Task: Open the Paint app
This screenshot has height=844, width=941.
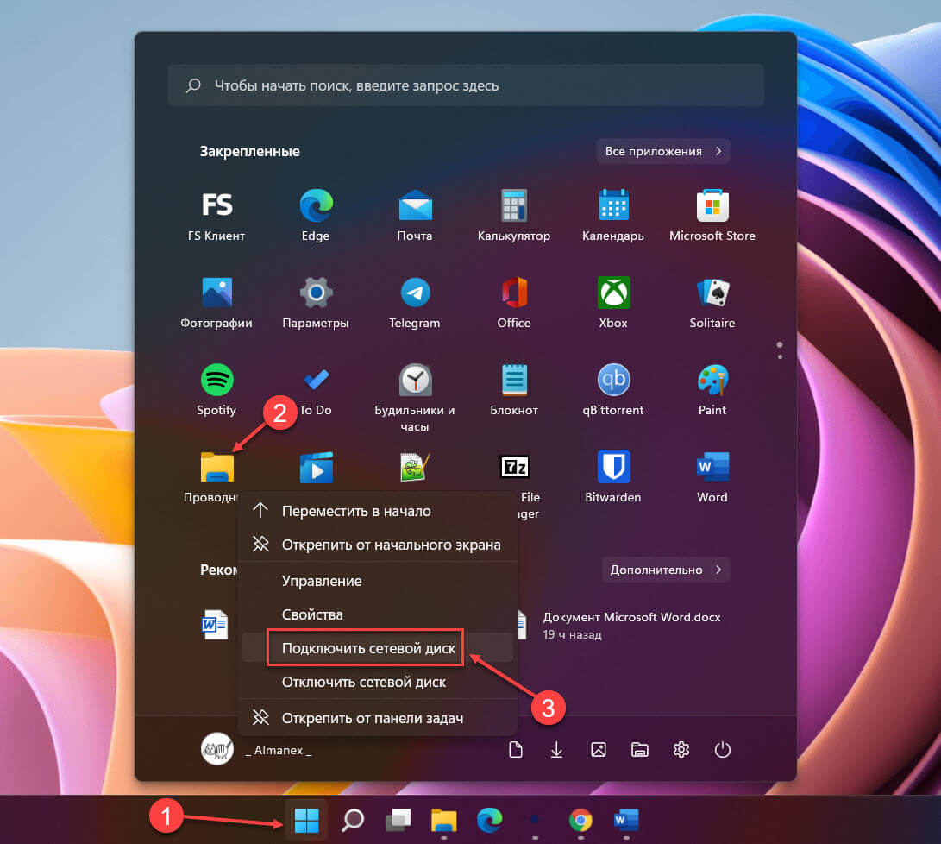Action: point(712,389)
